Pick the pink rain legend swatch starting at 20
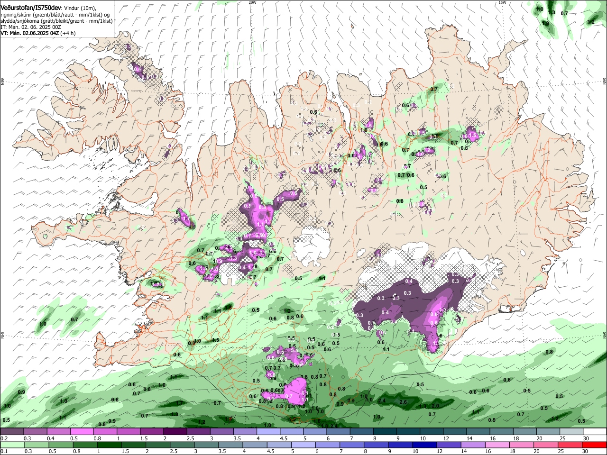This screenshot has height=455, width=607. (546, 445)
